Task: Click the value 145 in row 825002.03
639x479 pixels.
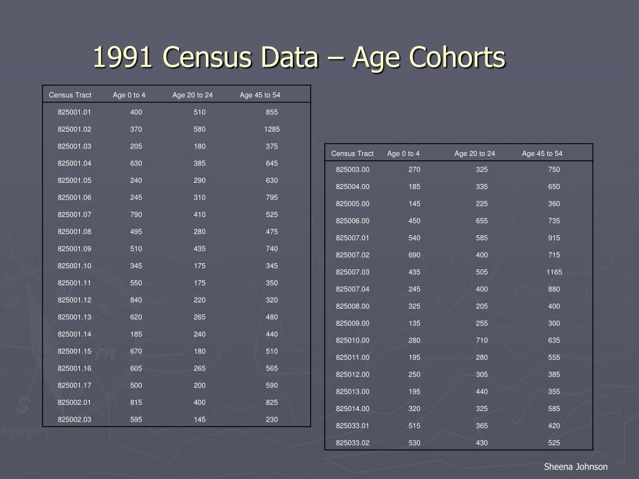Action: (200, 420)
